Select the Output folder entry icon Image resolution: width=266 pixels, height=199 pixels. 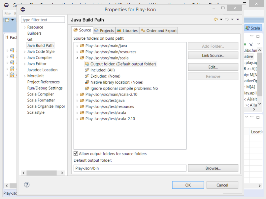pos(87,64)
